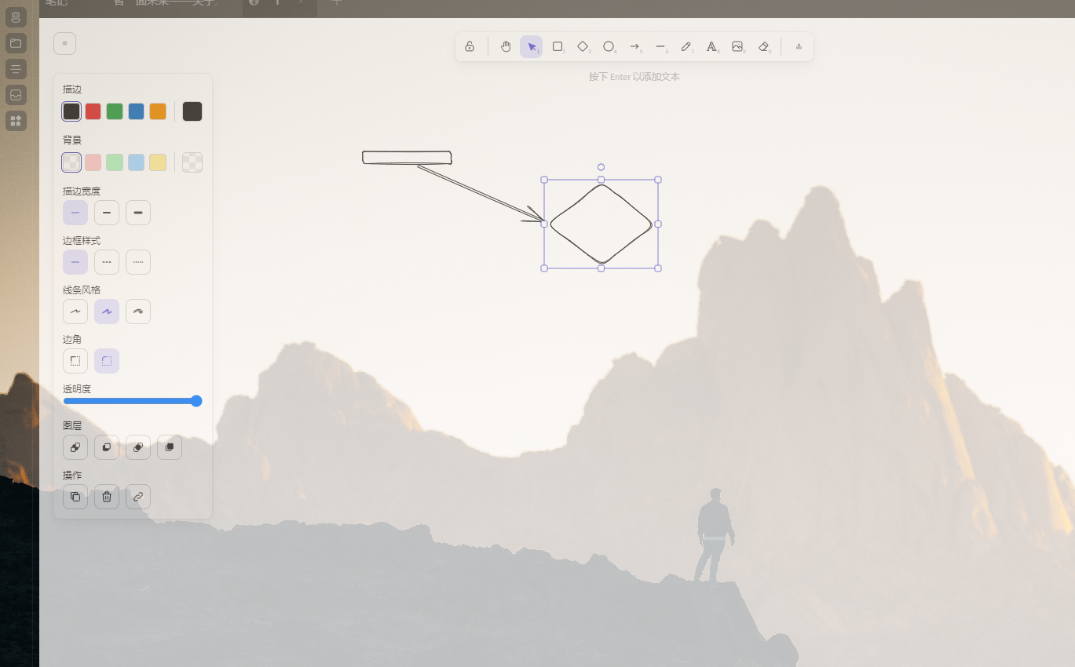
Task: Open the inbox tray sidebar icon
Action: (x=16, y=95)
